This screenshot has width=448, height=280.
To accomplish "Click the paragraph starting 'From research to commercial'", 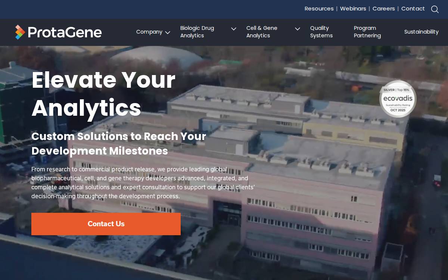I will 143,183.
